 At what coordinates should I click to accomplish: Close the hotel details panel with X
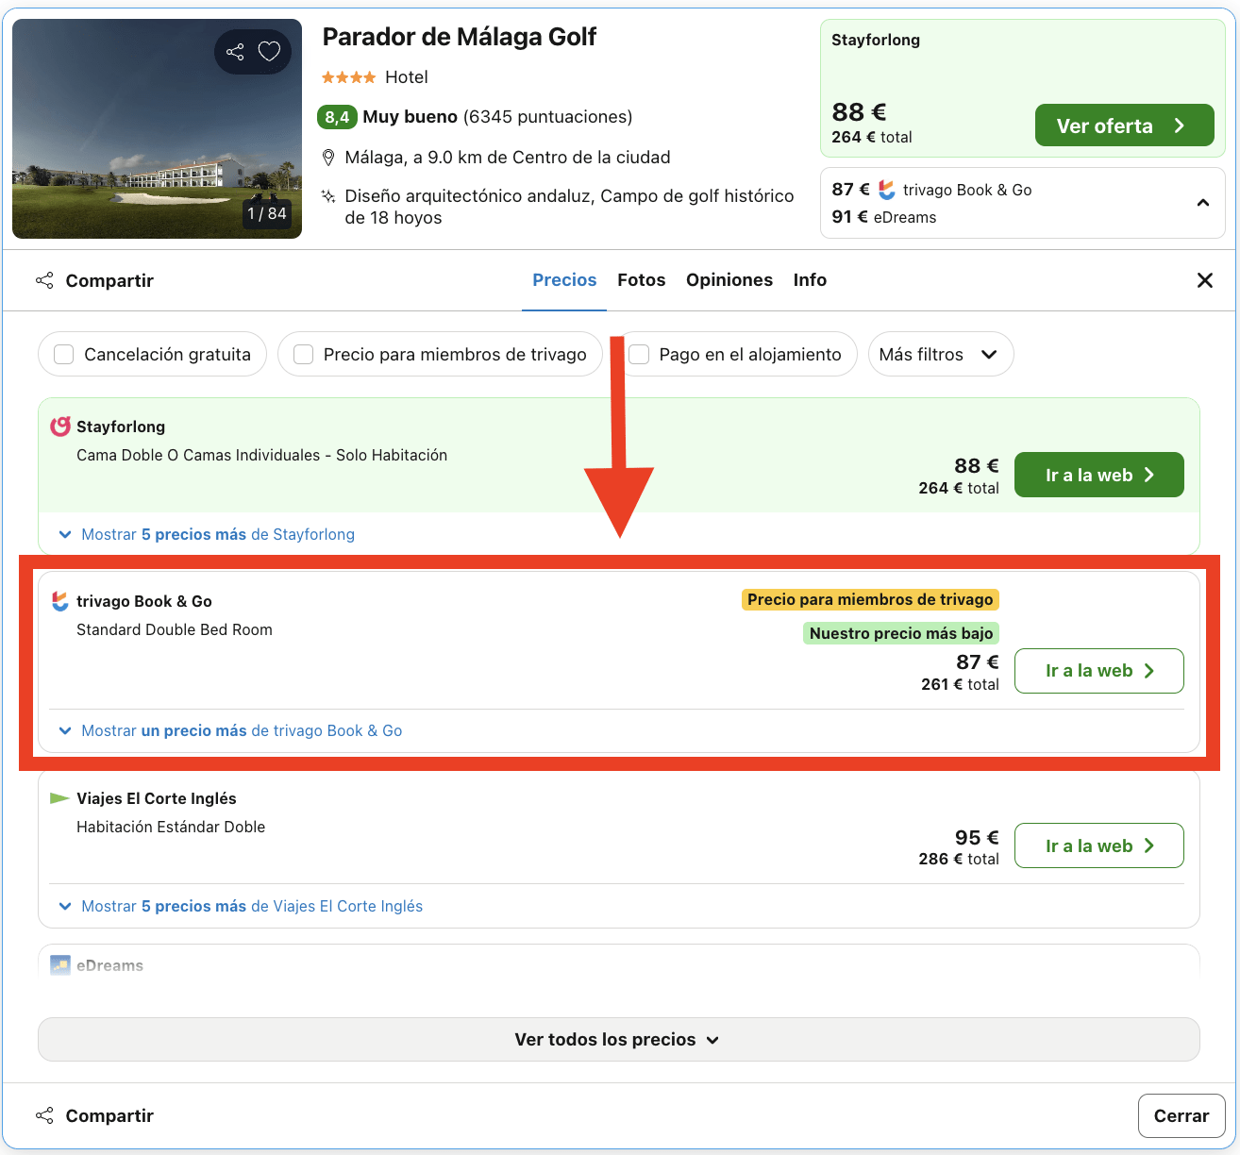click(x=1204, y=280)
